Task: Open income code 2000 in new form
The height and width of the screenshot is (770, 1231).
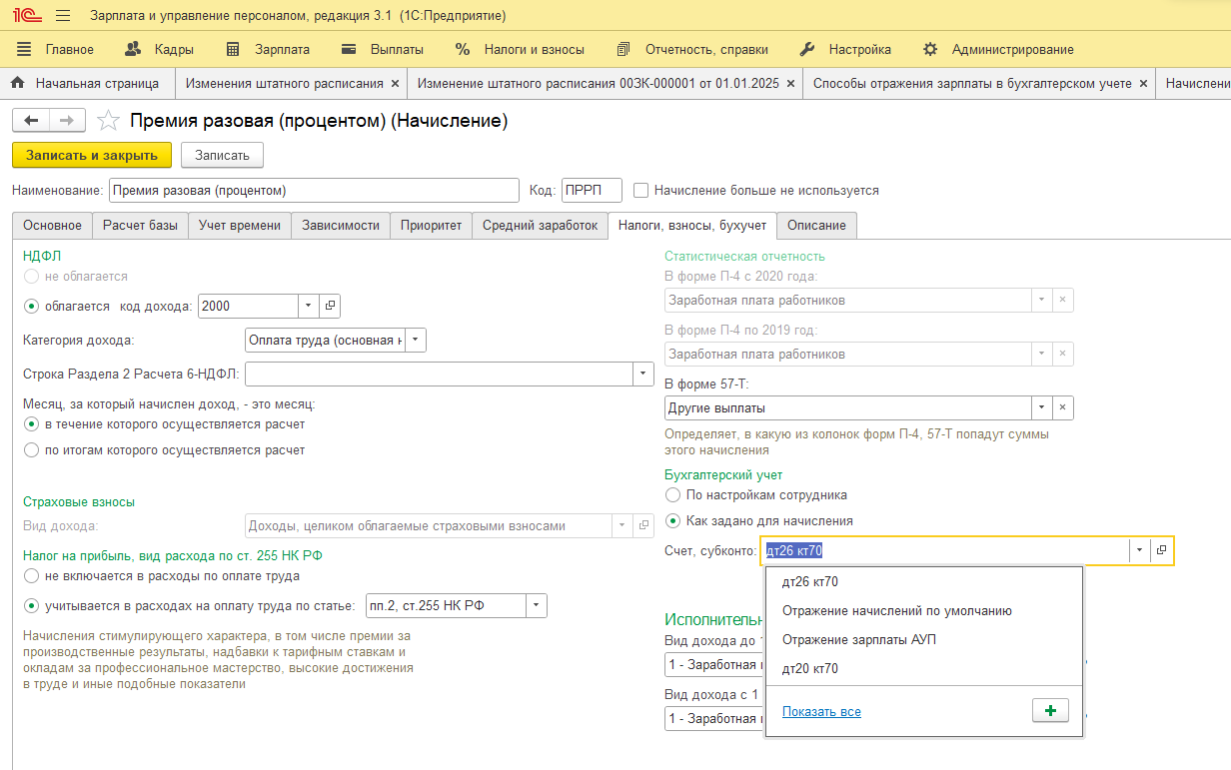Action: tap(332, 307)
